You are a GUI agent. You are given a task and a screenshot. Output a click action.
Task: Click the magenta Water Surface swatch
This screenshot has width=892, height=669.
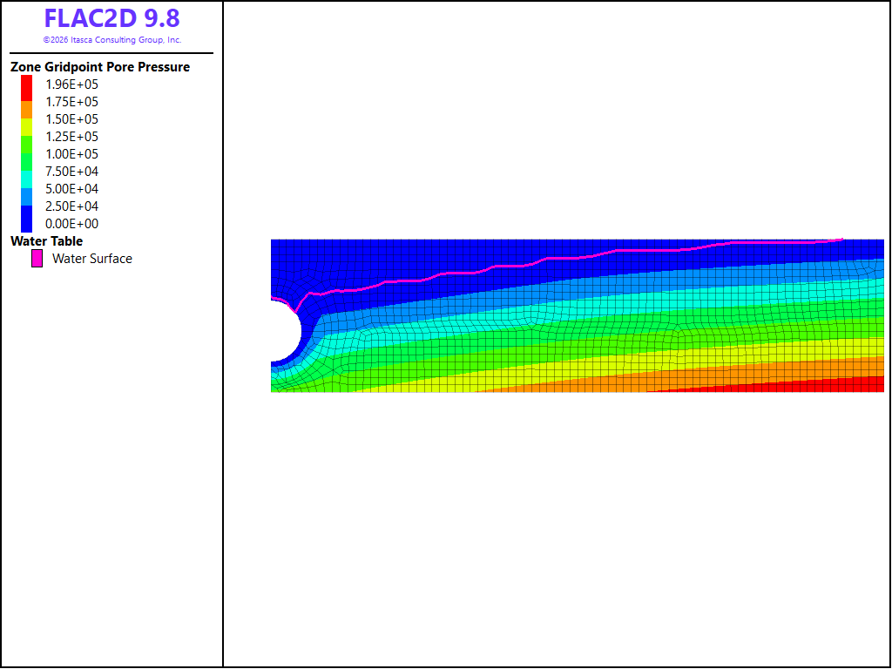tap(37, 258)
